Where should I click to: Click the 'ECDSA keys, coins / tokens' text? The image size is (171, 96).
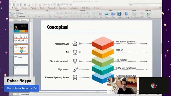(x=126, y=68)
